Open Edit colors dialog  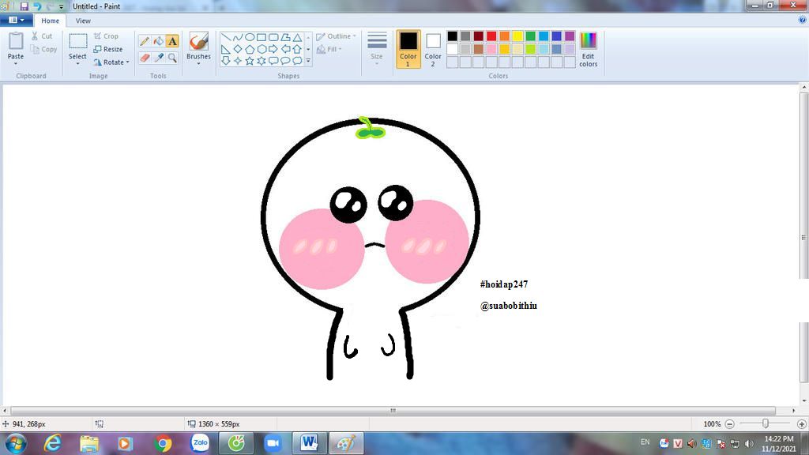(588, 49)
